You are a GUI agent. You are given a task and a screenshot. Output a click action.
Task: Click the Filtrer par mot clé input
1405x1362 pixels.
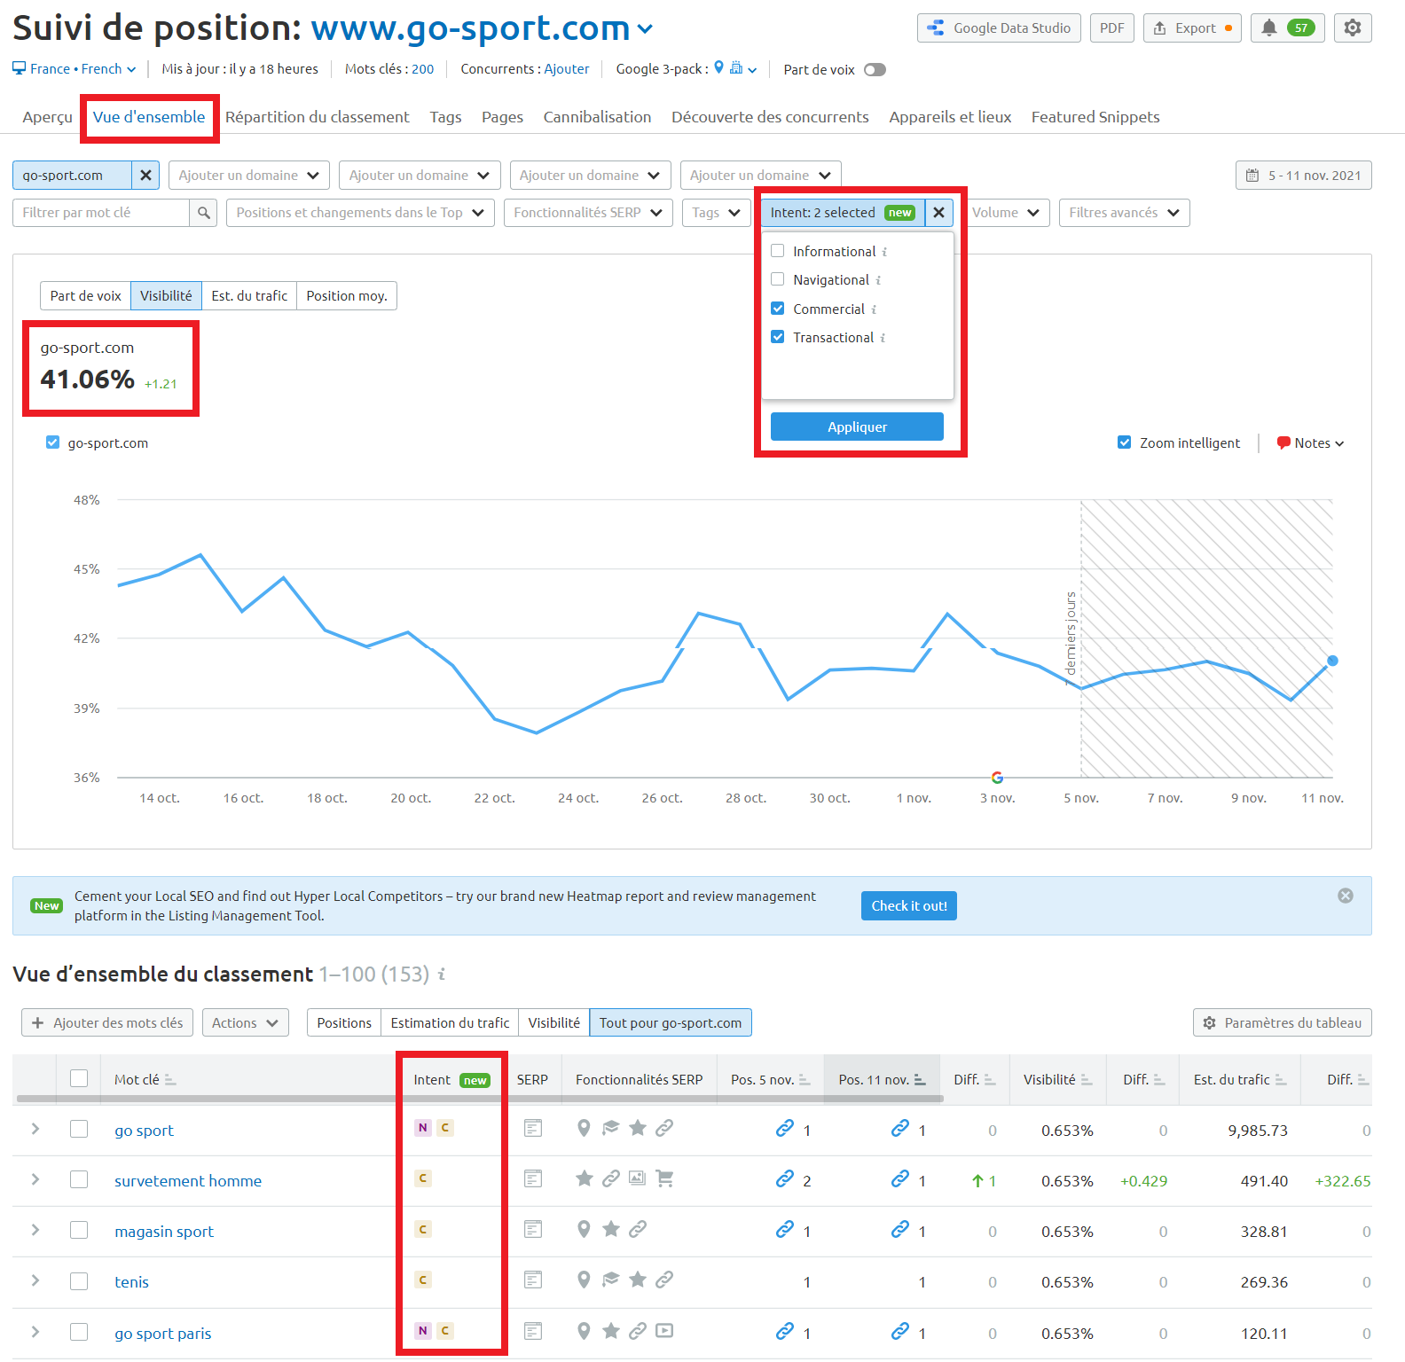point(101,213)
